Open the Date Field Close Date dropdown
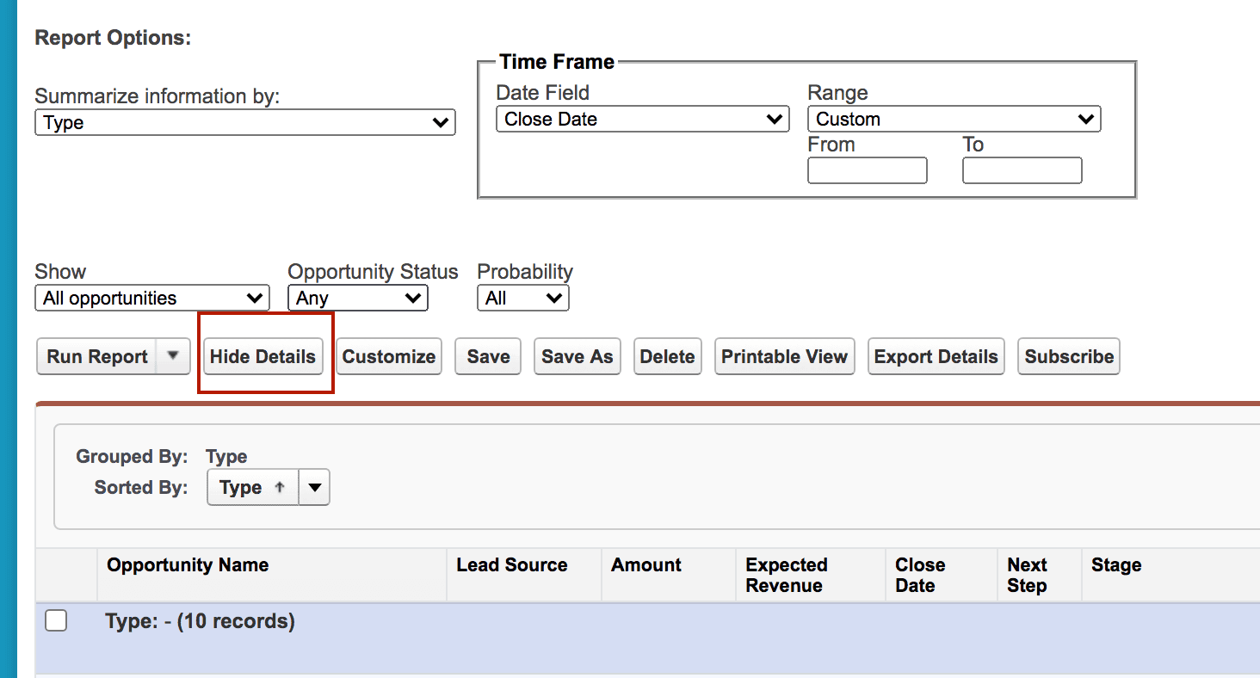The image size is (1260, 678). coord(642,119)
